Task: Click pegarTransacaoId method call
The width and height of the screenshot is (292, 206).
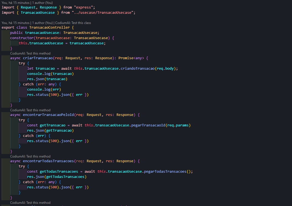Action: click(x=148, y=125)
